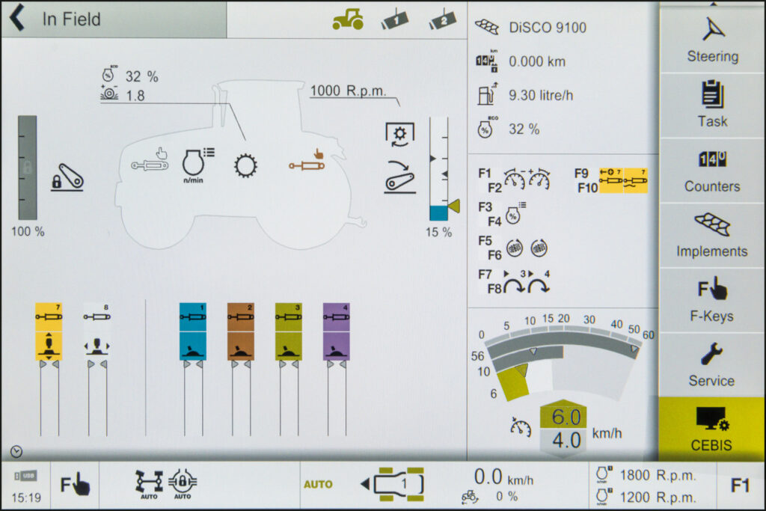
Task: Select the engine gear icon on tractor
Action: [x=245, y=165]
